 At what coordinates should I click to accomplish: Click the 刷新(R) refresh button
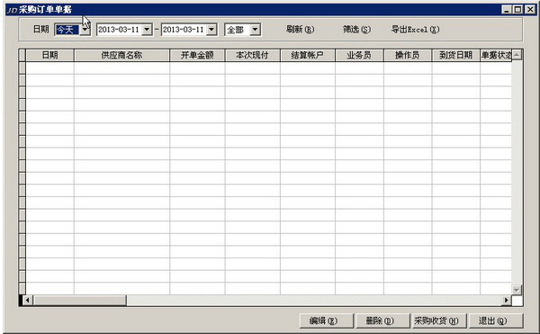(x=300, y=30)
